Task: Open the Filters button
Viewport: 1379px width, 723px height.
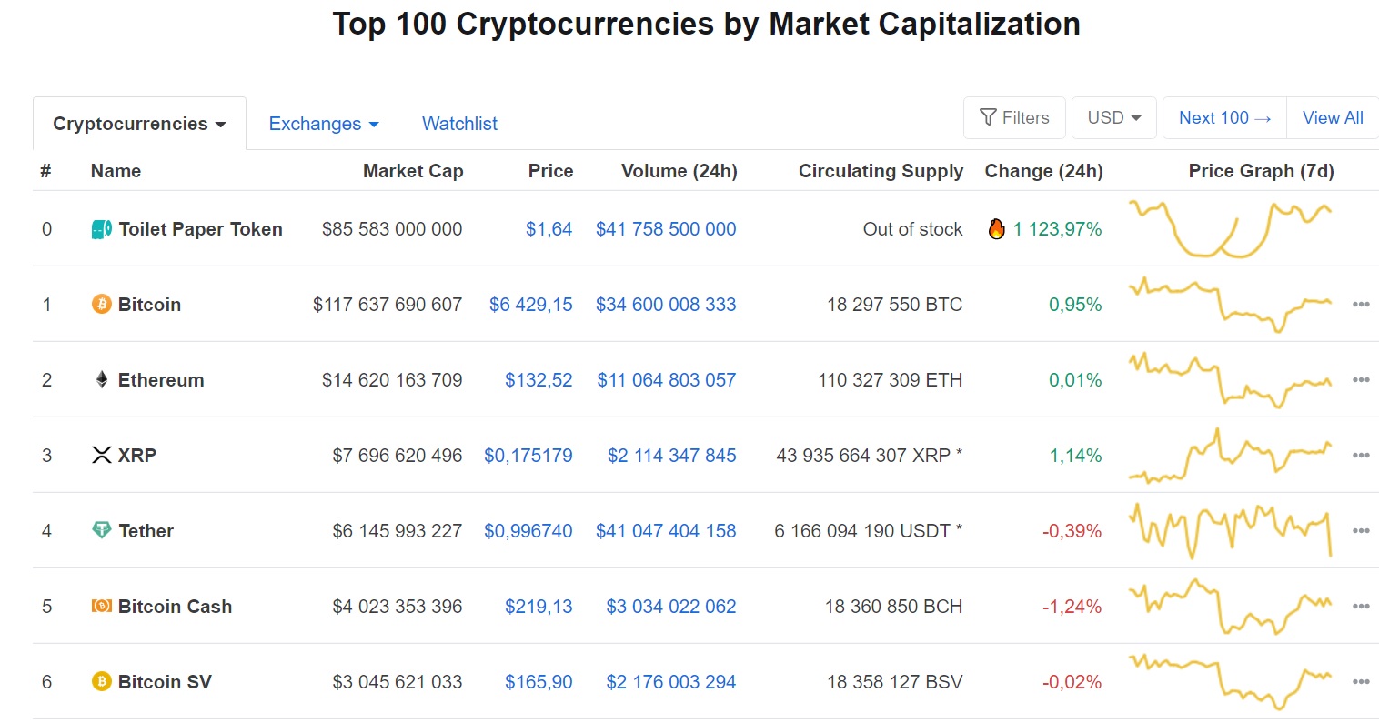Action: [x=1014, y=118]
